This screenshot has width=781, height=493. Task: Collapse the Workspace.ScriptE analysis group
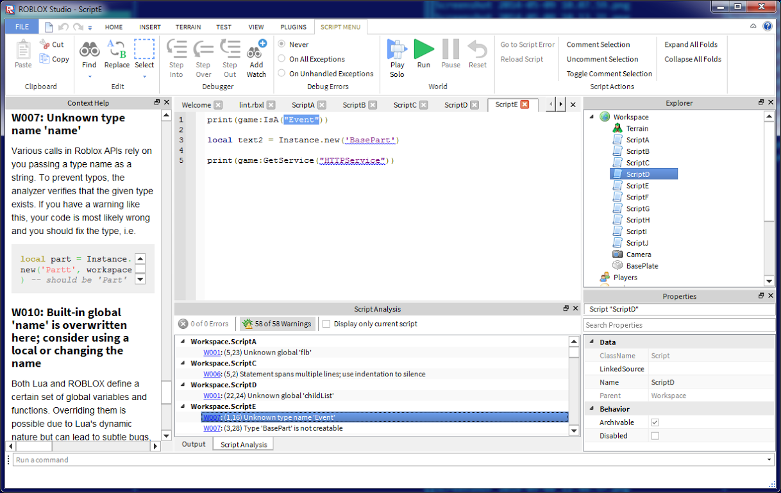click(182, 406)
